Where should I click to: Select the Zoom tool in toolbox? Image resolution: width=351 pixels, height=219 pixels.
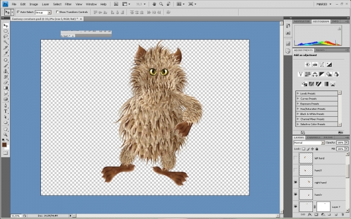point(6,134)
